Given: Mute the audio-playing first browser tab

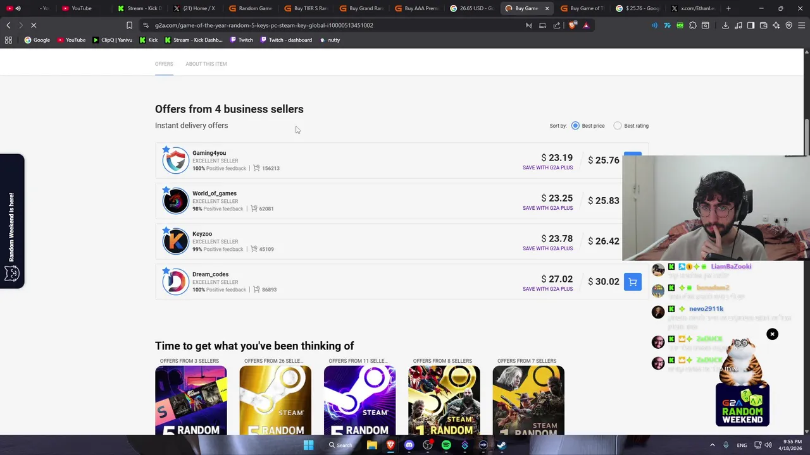Looking at the screenshot, I should pos(18,8).
